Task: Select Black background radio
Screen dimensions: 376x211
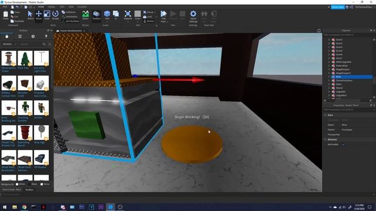Action: (x=29, y=184)
